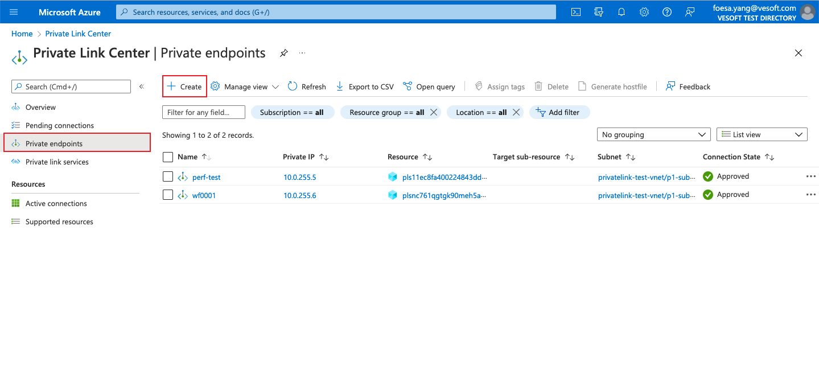Collapse the left sidebar menu
819x370 pixels.
(x=142, y=87)
